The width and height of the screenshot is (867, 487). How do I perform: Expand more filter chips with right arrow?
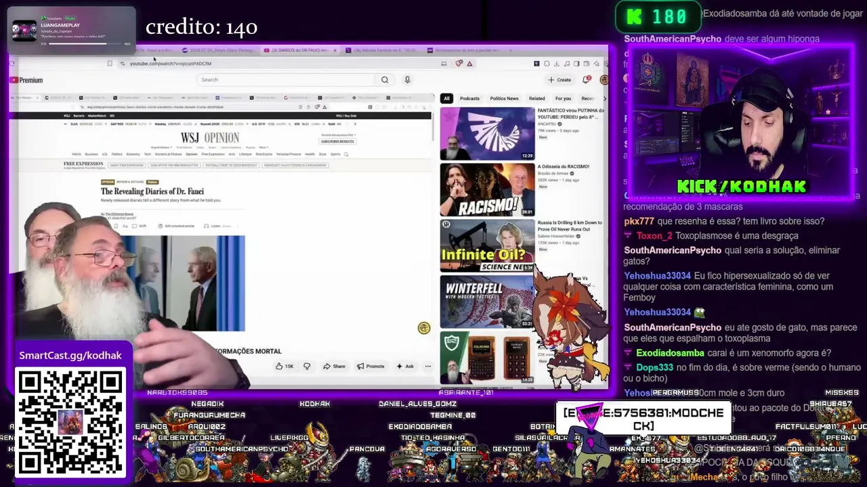tap(604, 99)
